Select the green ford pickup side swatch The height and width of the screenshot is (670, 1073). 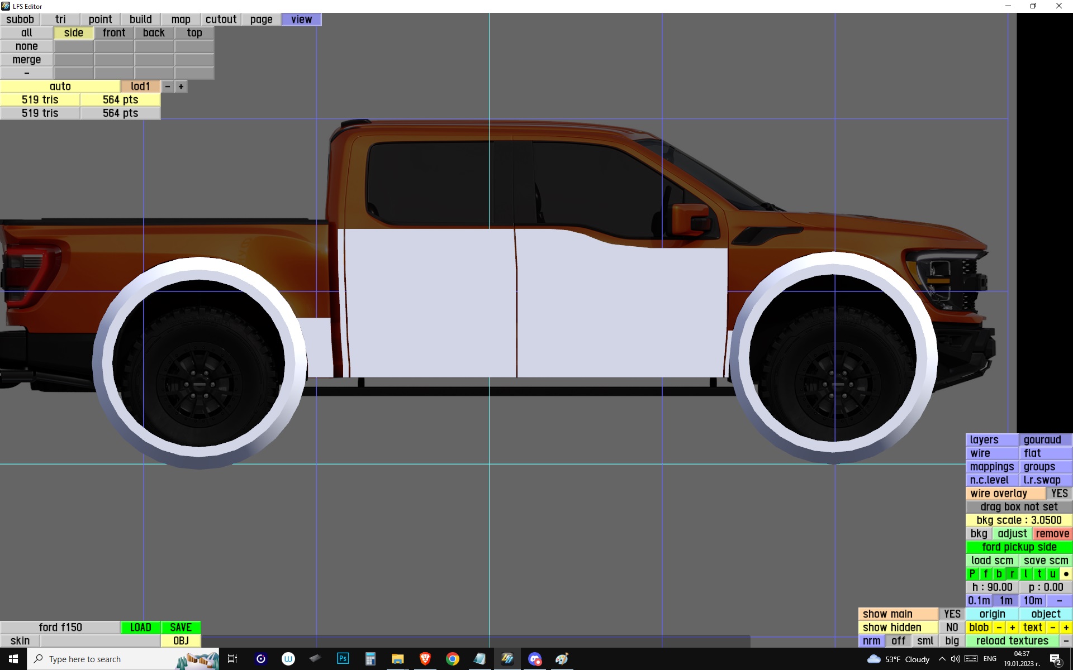(1019, 547)
